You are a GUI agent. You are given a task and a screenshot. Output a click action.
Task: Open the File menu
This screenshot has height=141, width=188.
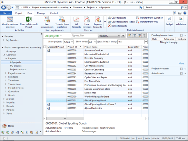(6, 13)
